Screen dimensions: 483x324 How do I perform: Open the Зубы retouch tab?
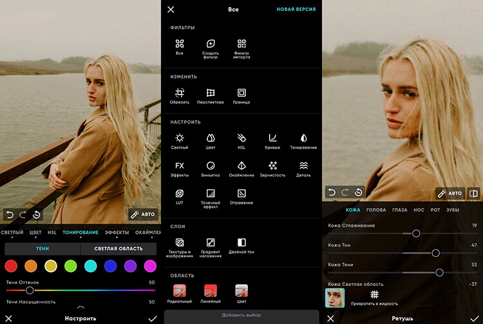click(x=453, y=210)
